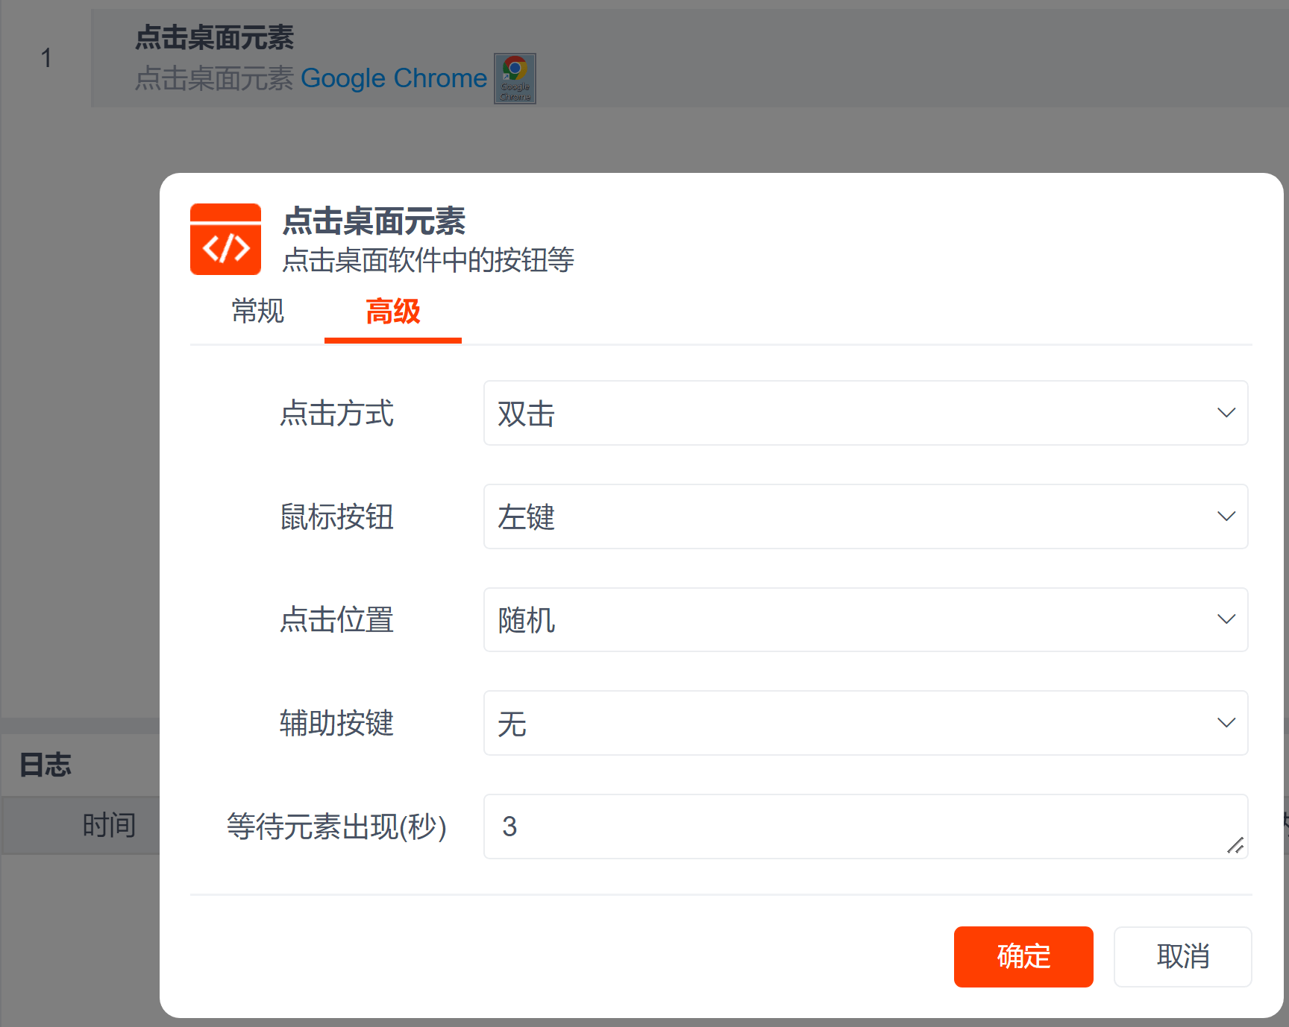Open the 鼠标按钮 dropdown showing 左键
Image resolution: width=1289 pixels, height=1027 pixels.
pyautogui.click(x=865, y=516)
